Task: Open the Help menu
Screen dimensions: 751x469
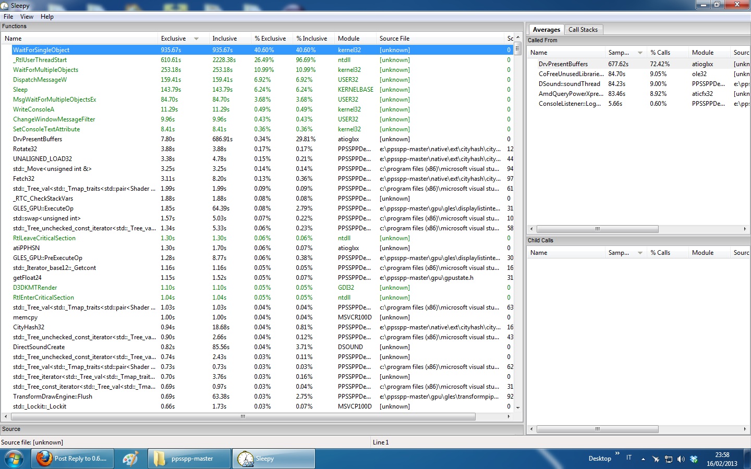Action: coord(47,17)
